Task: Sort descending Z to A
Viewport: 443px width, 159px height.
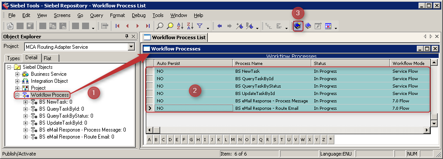Action: 190,26
